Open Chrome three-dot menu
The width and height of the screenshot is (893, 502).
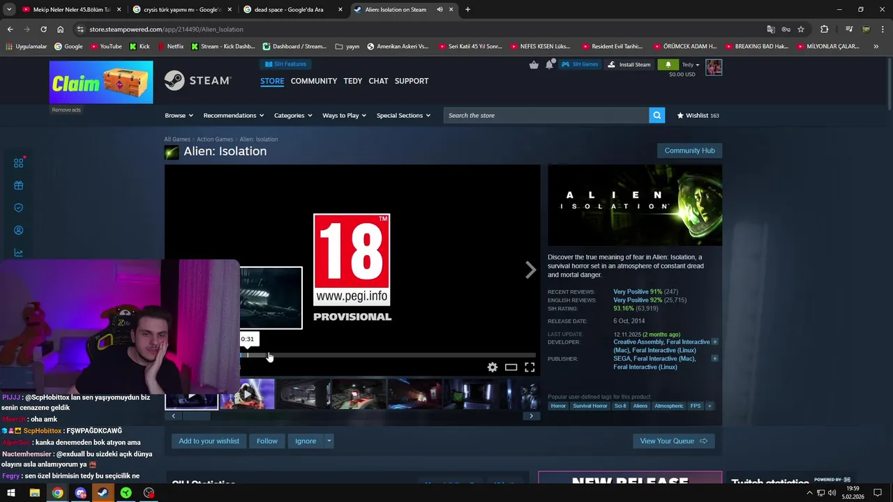pyautogui.click(x=883, y=29)
